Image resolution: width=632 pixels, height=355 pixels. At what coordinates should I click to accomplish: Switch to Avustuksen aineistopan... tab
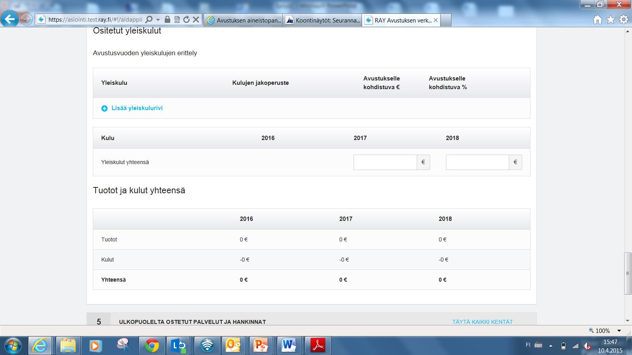coord(243,20)
